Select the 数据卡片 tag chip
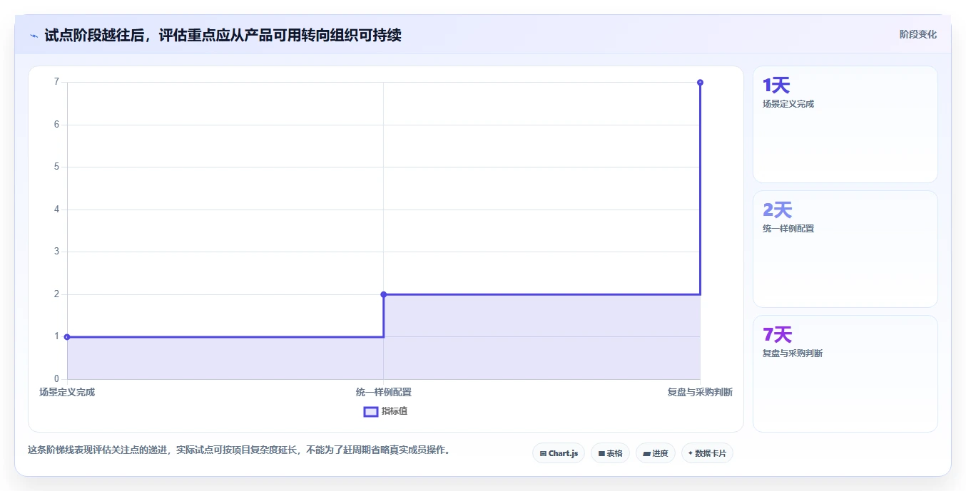Screen dimensions: 966x491 click(x=707, y=453)
